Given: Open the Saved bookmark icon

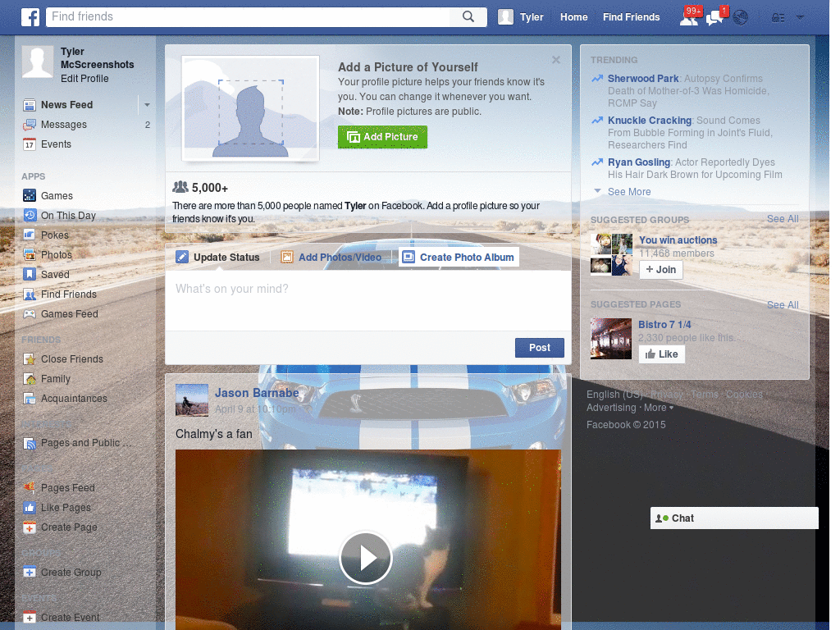Looking at the screenshot, I should pyautogui.click(x=30, y=274).
